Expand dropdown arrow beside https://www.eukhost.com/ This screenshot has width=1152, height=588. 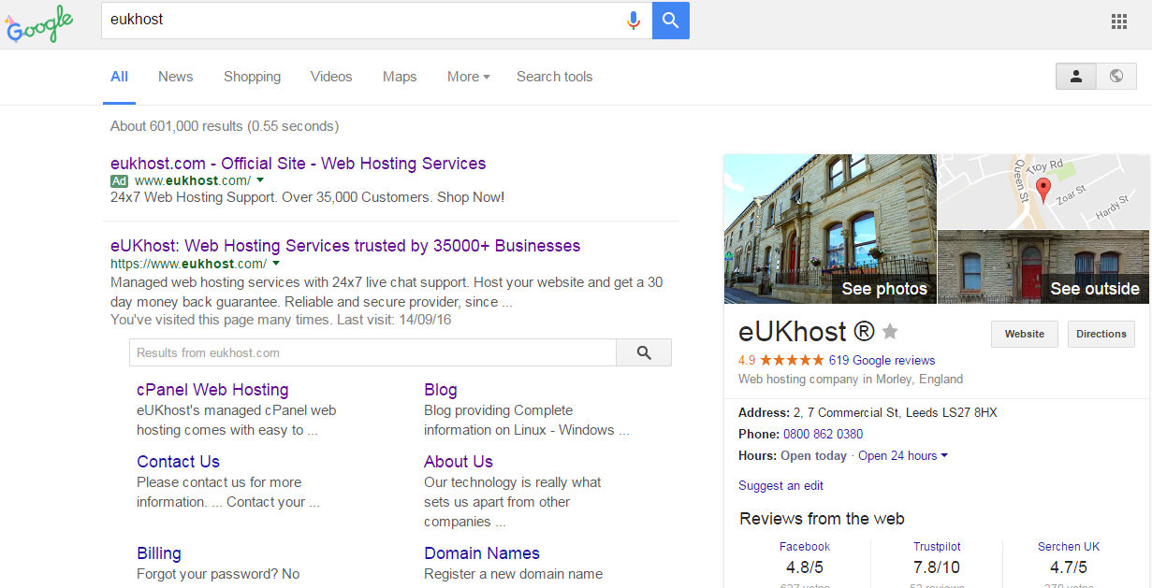point(276,264)
